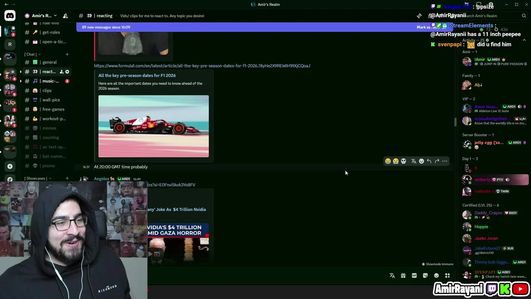Open 'All the key pre-season dates for F1 2026' title
The width and height of the screenshot is (531, 299).
[137, 76]
